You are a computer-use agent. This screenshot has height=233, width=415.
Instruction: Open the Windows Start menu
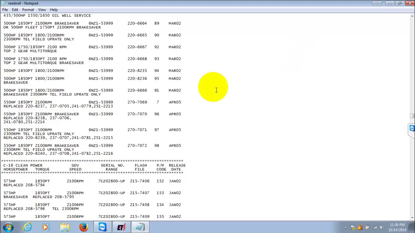pyautogui.click(x=8, y=227)
